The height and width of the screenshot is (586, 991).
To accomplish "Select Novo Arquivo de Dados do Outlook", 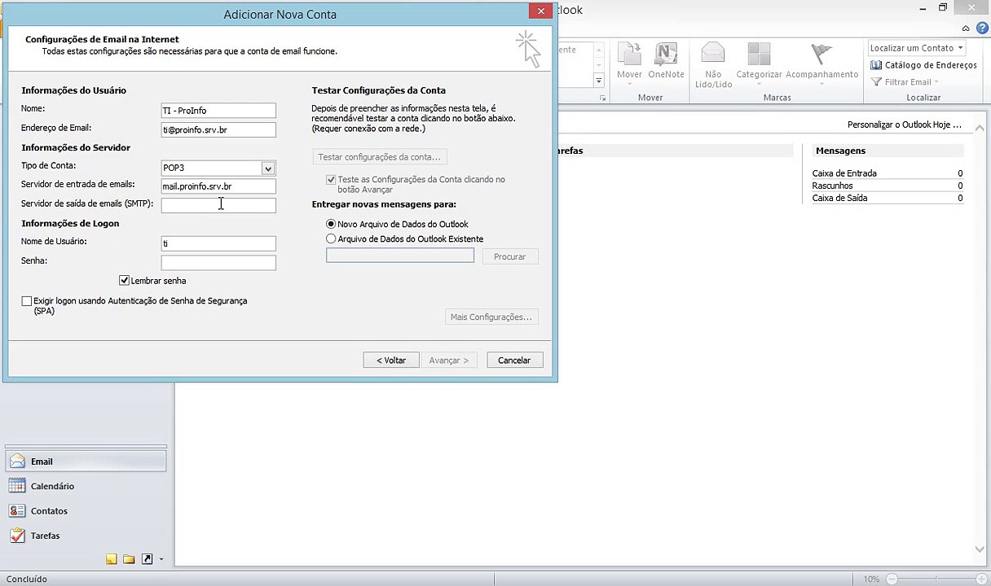I will (331, 224).
